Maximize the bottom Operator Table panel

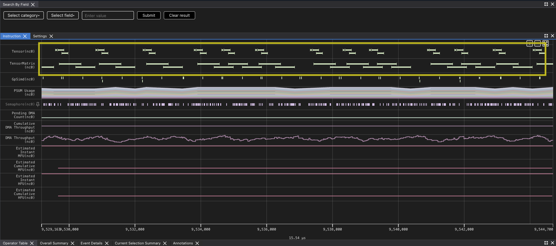pos(546,243)
